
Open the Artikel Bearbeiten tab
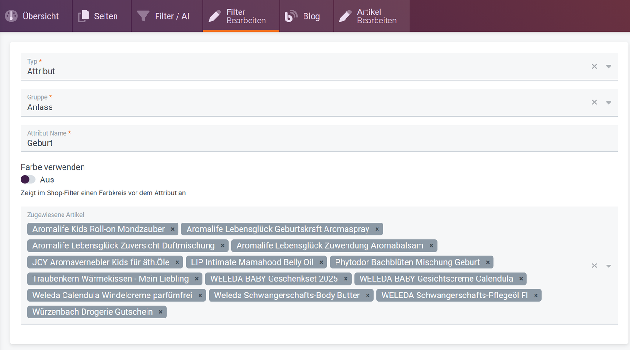coord(372,16)
